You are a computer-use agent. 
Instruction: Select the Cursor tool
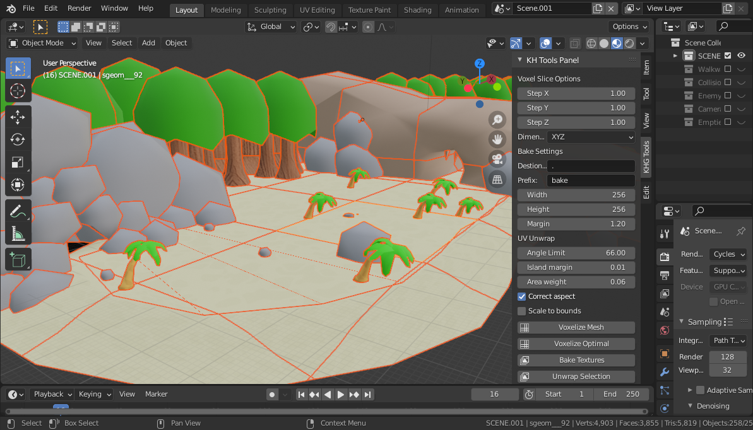18,91
